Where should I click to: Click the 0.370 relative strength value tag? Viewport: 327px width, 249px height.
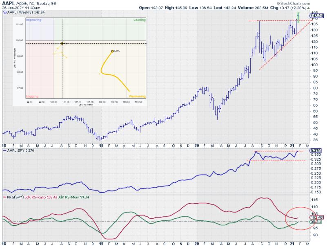click(x=317, y=151)
